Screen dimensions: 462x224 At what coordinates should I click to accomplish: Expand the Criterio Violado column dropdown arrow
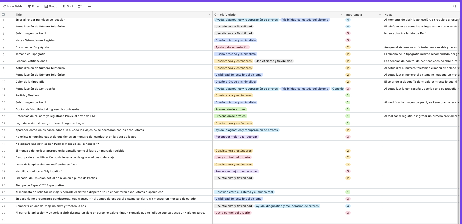click(341, 15)
